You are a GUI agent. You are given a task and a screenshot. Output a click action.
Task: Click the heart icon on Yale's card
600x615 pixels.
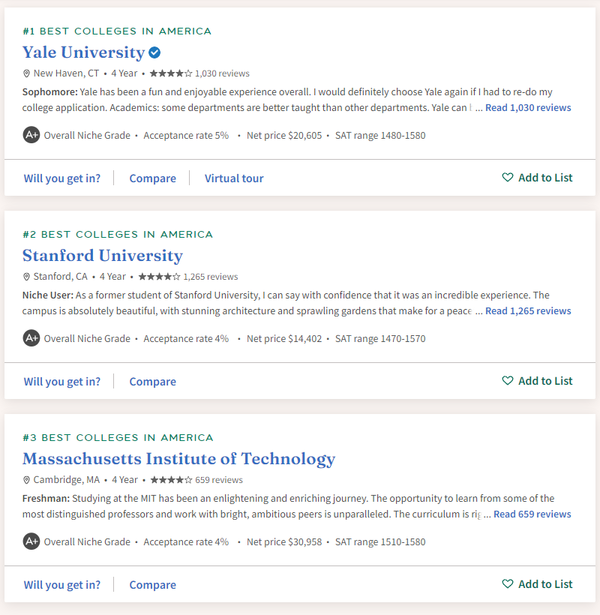508,178
